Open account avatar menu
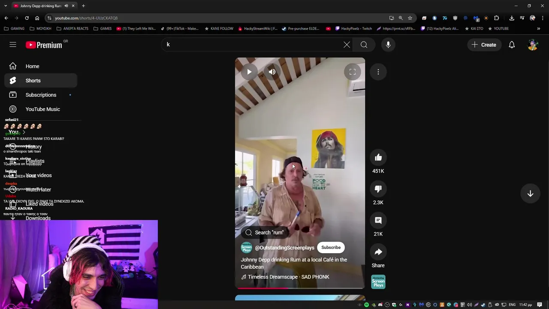The width and height of the screenshot is (549, 309). (x=533, y=45)
